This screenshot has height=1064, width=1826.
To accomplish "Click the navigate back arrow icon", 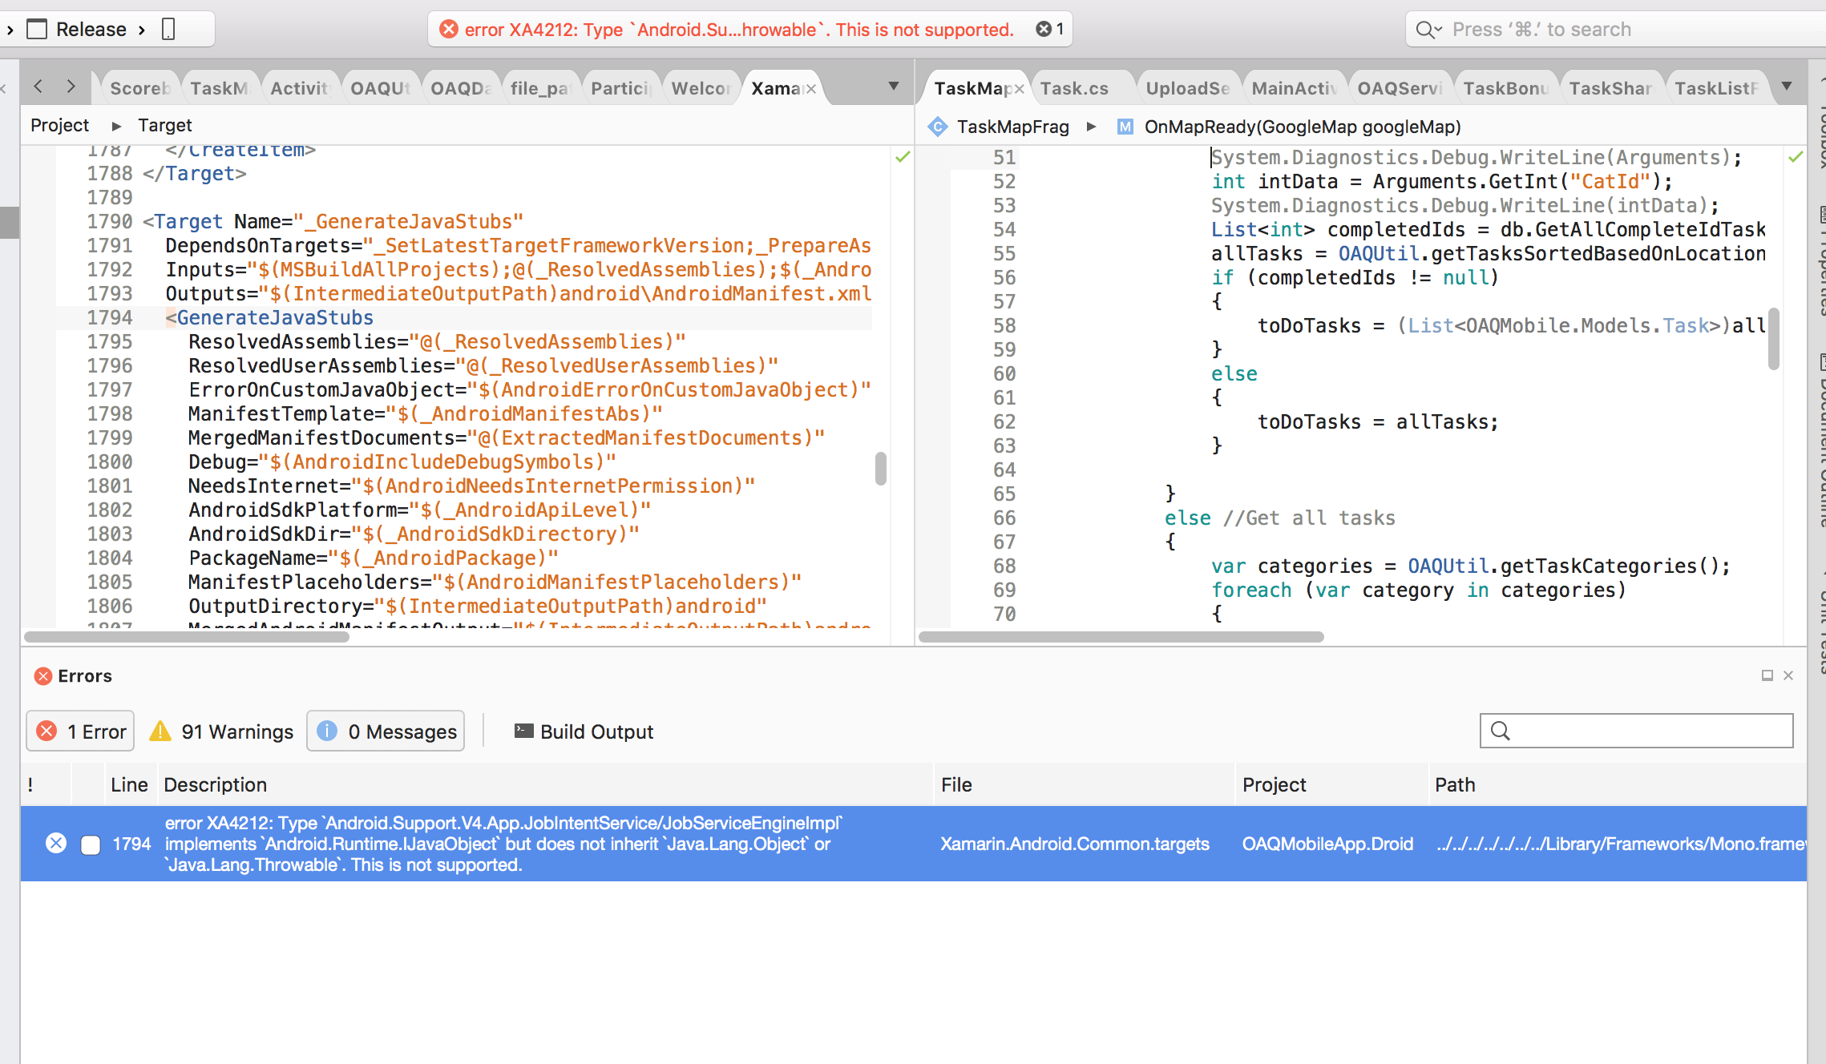I will (x=38, y=87).
